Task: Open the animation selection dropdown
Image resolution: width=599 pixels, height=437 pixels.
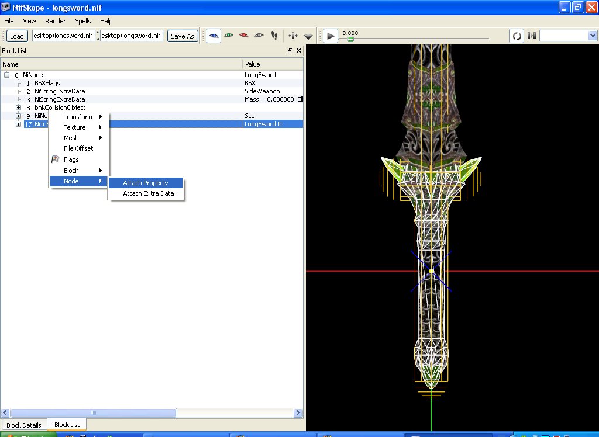Action: pyautogui.click(x=591, y=36)
